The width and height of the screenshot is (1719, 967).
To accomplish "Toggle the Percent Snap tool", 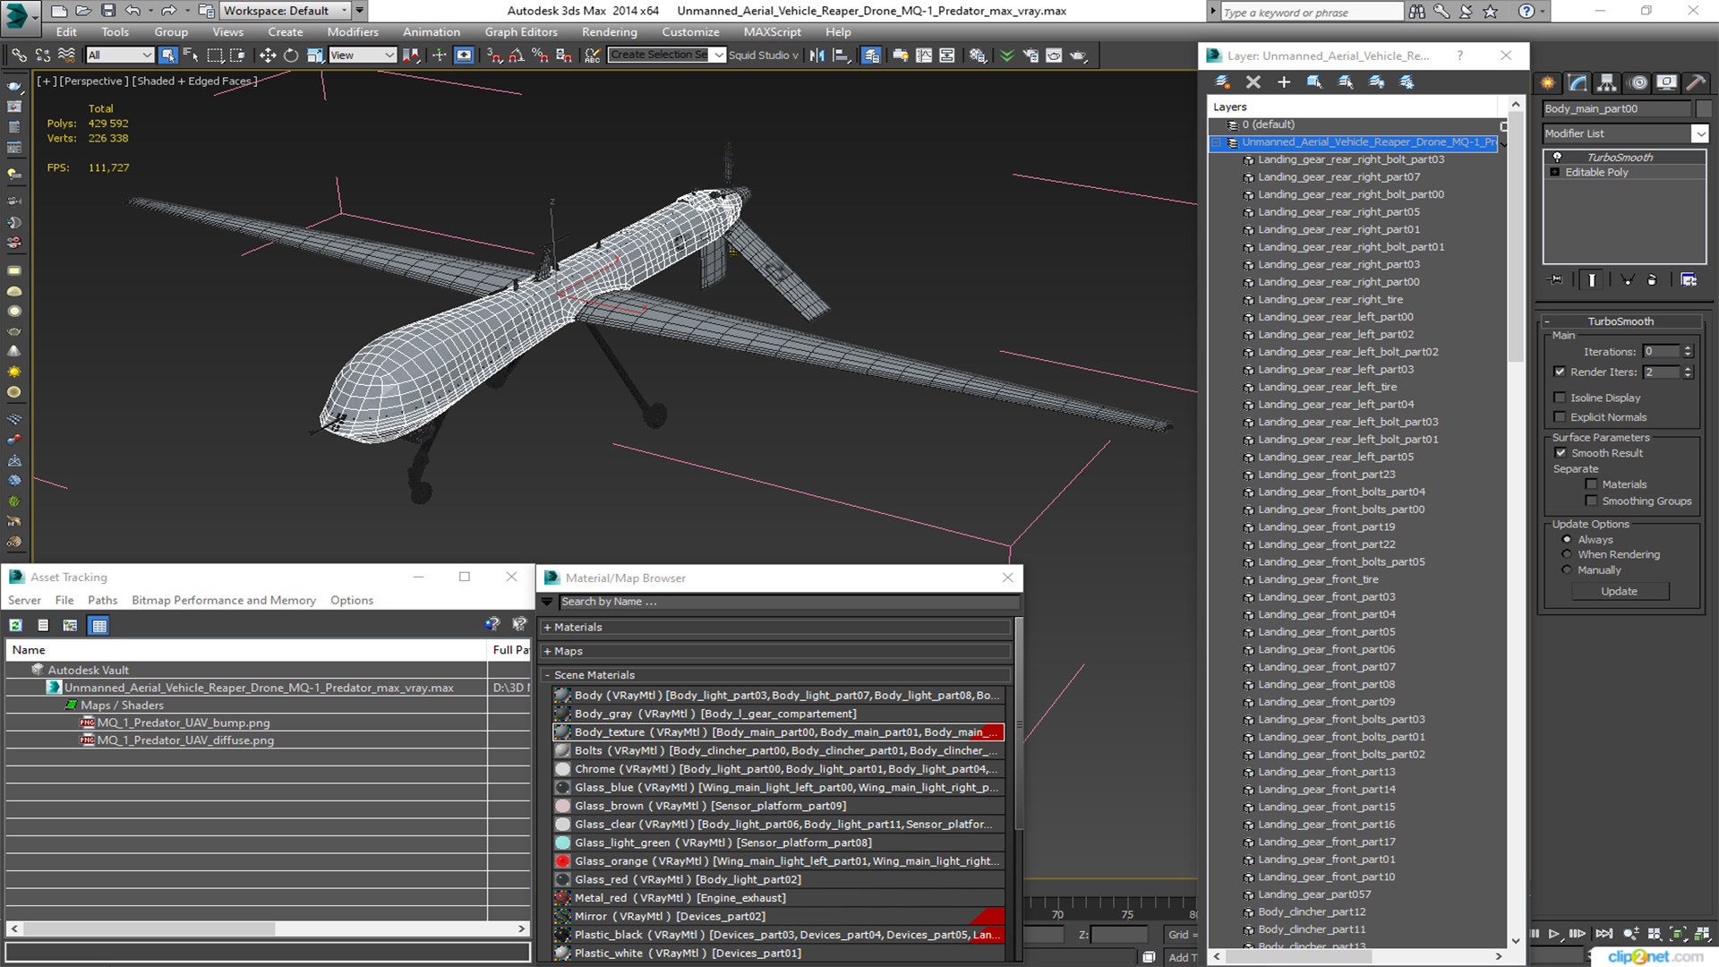I will (540, 56).
